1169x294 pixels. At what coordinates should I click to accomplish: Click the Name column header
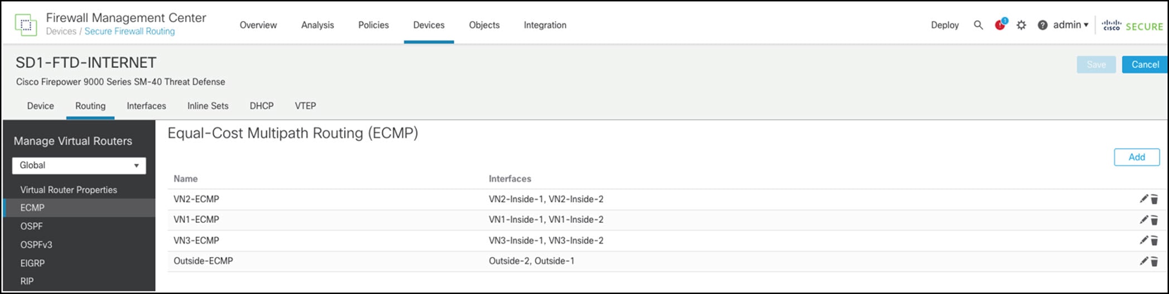186,179
